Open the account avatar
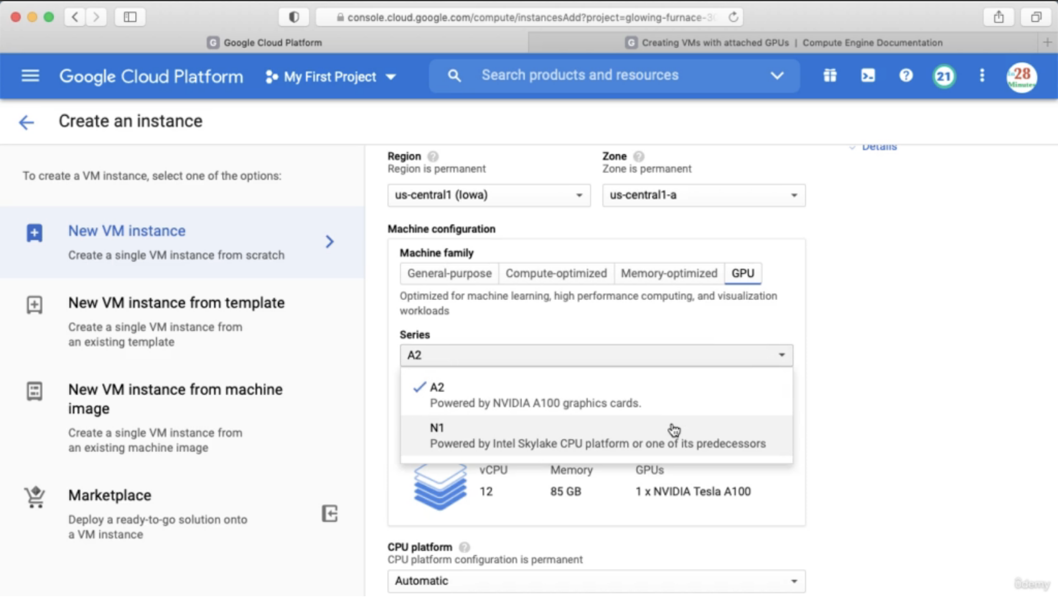Viewport: 1058px width, 600px height. [1021, 77]
